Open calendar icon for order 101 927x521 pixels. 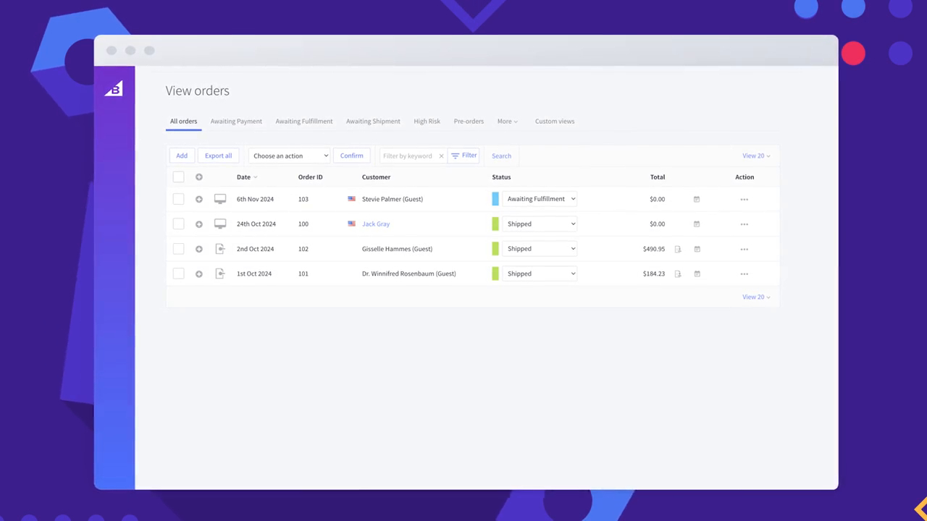point(697,274)
